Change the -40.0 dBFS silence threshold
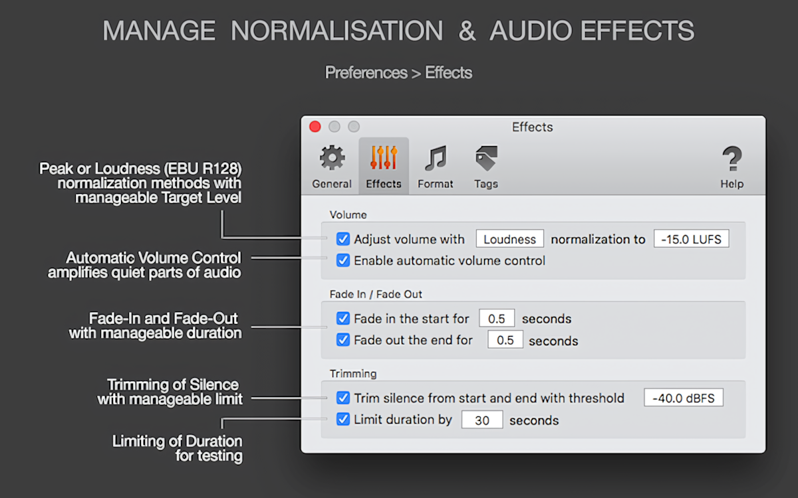The image size is (798, 498). click(x=684, y=397)
